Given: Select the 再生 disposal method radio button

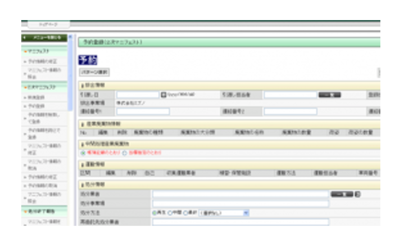Looking at the screenshot, I should coord(154,213).
